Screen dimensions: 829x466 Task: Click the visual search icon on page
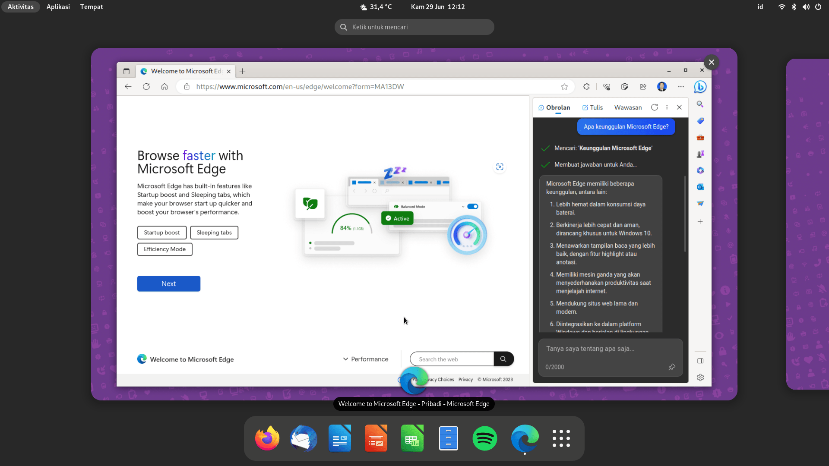click(x=500, y=167)
